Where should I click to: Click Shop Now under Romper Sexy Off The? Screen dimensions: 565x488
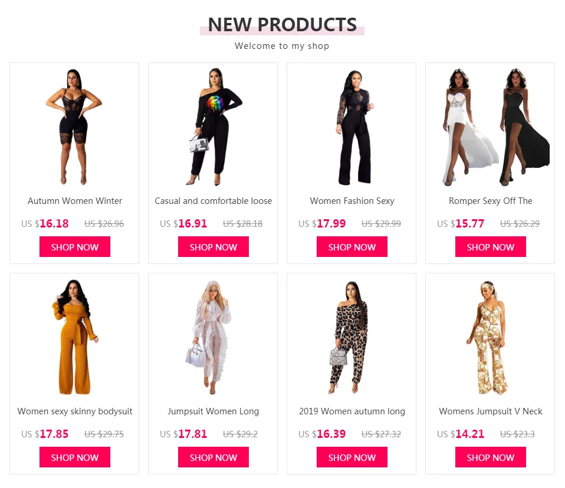coord(491,247)
